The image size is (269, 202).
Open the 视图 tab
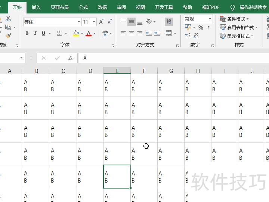click(x=140, y=7)
